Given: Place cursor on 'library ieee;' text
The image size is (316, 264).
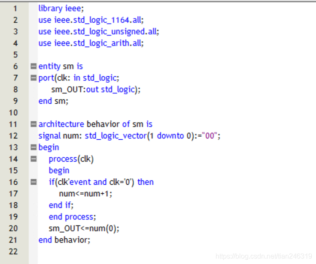Looking at the screenshot, I should point(61,9).
